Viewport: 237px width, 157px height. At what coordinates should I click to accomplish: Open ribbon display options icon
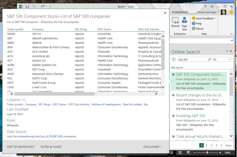point(212,6)
